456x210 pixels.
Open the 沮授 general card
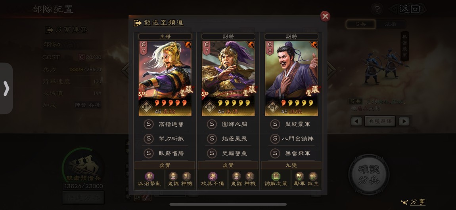point(291,78)
